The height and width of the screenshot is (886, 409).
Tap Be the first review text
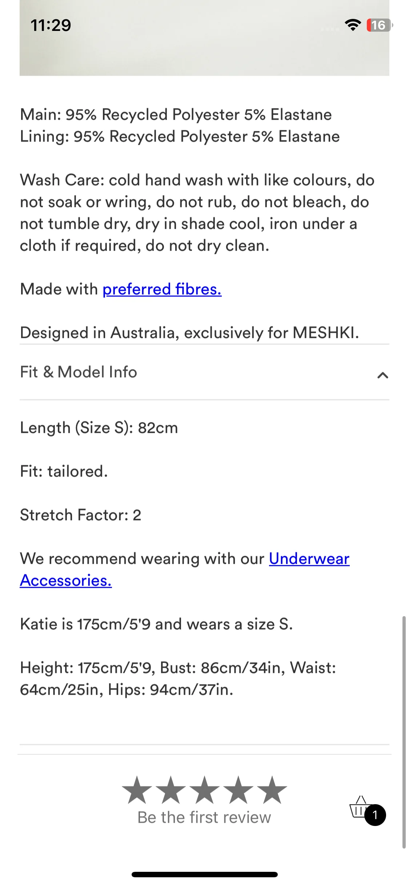coord(204,817)
